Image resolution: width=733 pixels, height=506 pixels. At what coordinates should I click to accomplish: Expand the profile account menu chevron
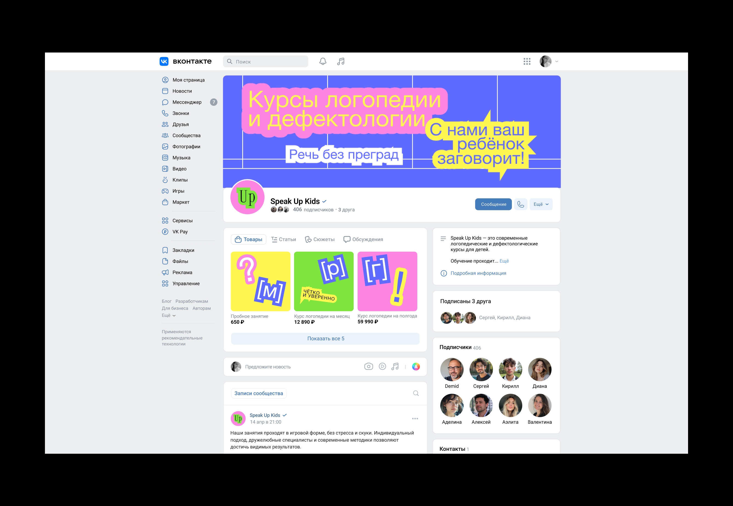tap(557, 62)
